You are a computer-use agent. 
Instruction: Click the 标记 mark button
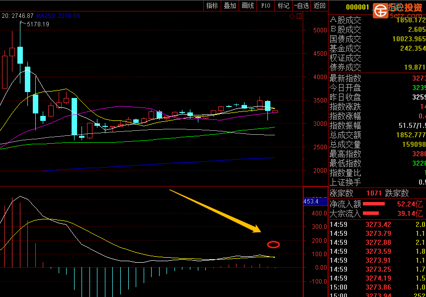pyautogui.click(x=283, y=5)
